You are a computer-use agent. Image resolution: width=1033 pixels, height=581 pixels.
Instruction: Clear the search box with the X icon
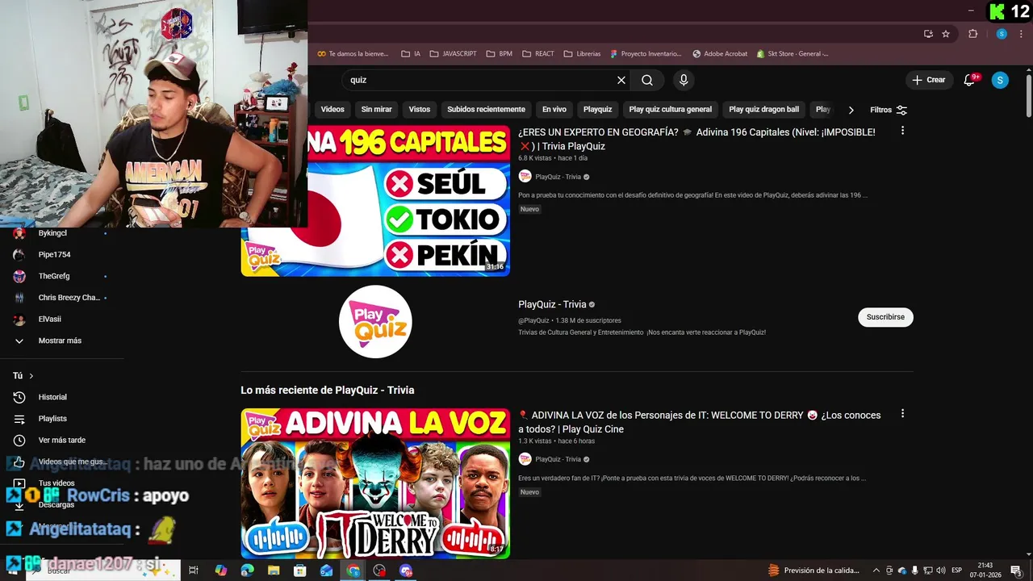[621, 80]
